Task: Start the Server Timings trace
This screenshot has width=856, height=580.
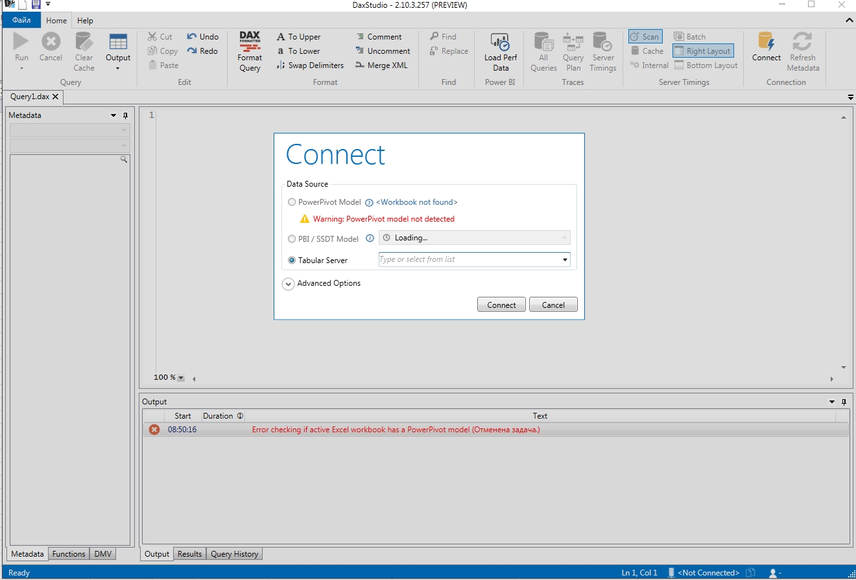Action: [603, 50]
